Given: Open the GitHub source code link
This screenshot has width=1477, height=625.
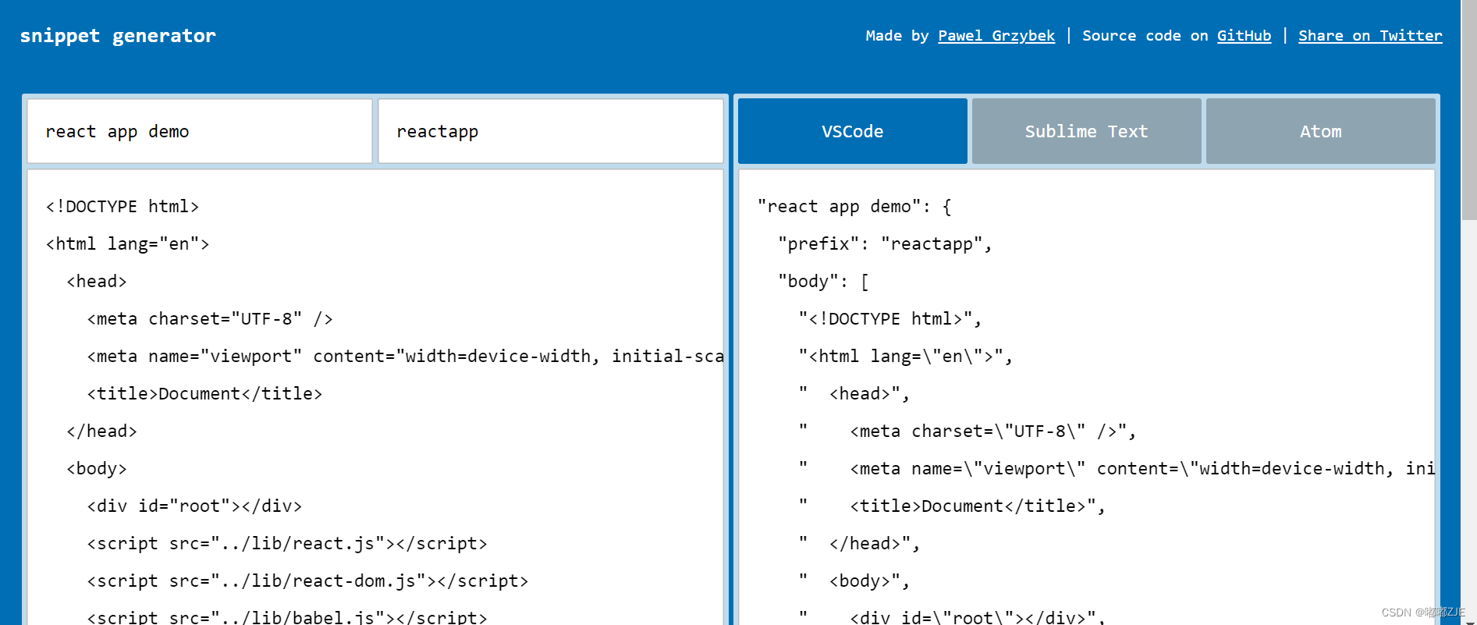Looking at the screenshot, I should [x=1244, y=36].
